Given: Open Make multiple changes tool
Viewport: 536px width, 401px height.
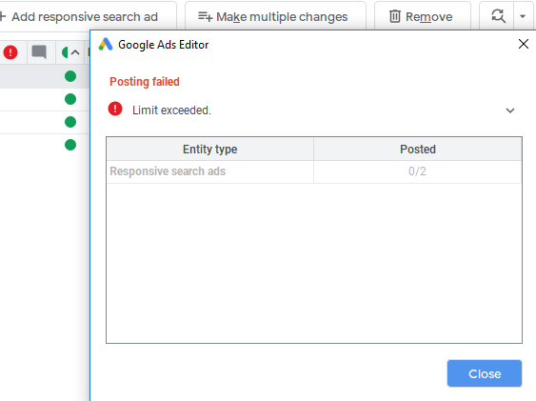Looking at the screenshot, I should (275, 16).
